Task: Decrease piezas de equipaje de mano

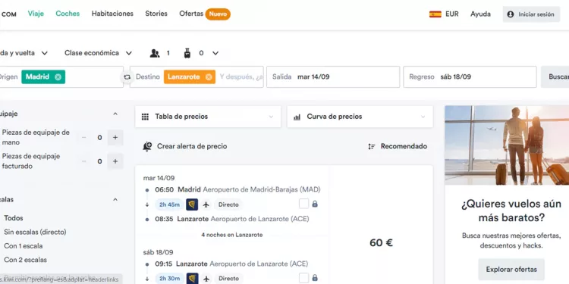Action: (83, 138)
